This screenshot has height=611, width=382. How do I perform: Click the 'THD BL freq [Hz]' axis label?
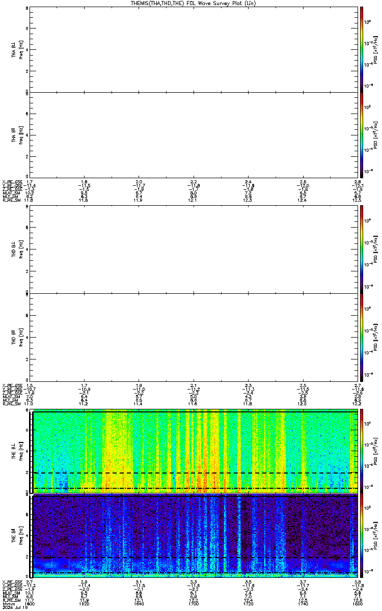tap(17, 249)
